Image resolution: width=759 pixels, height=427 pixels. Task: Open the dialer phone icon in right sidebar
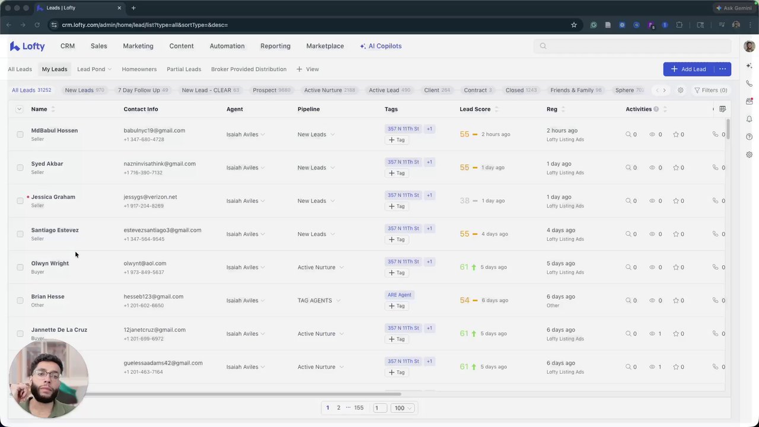pos(750,84)
